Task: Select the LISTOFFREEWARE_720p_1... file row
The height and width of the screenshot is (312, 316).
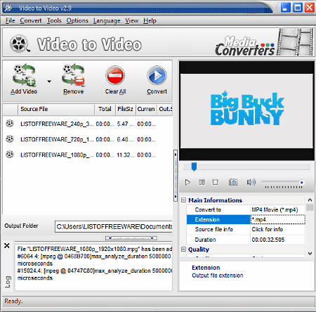Action: point(88,139)
